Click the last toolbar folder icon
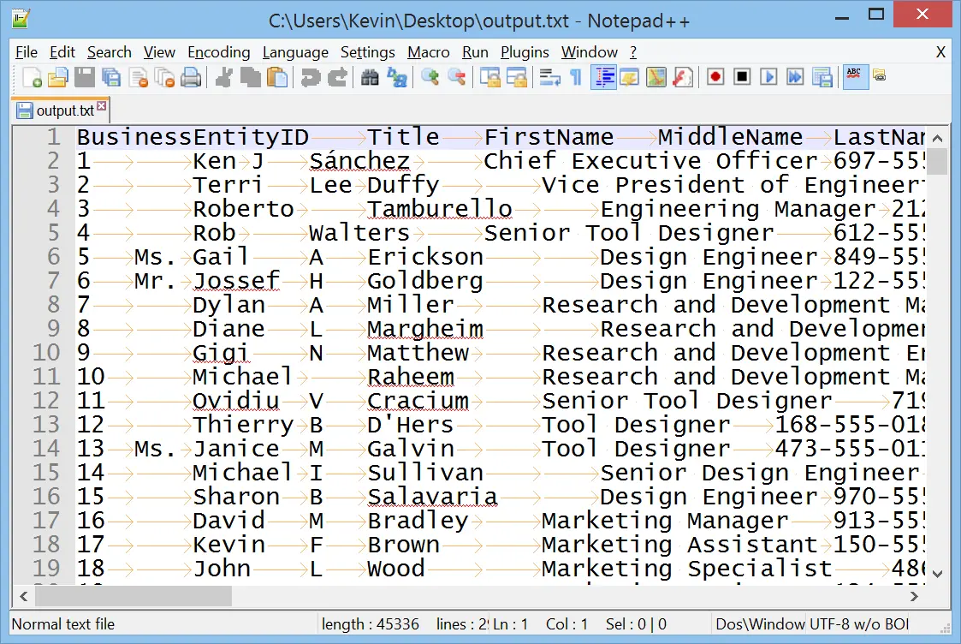This screenshot has height=644, width=961. [880, 76]
